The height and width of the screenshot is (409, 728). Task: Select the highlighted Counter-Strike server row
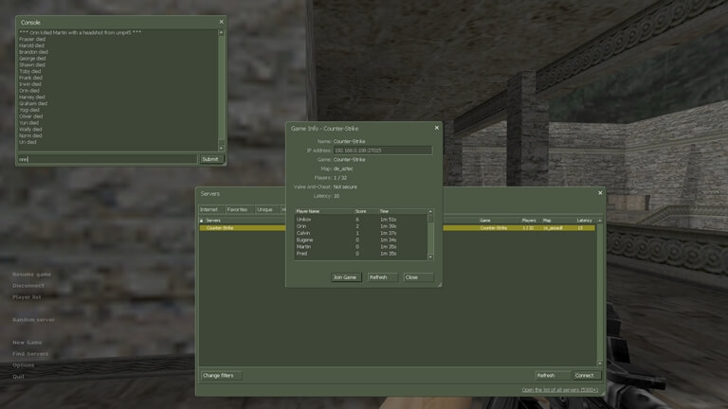tap(397, 227)
